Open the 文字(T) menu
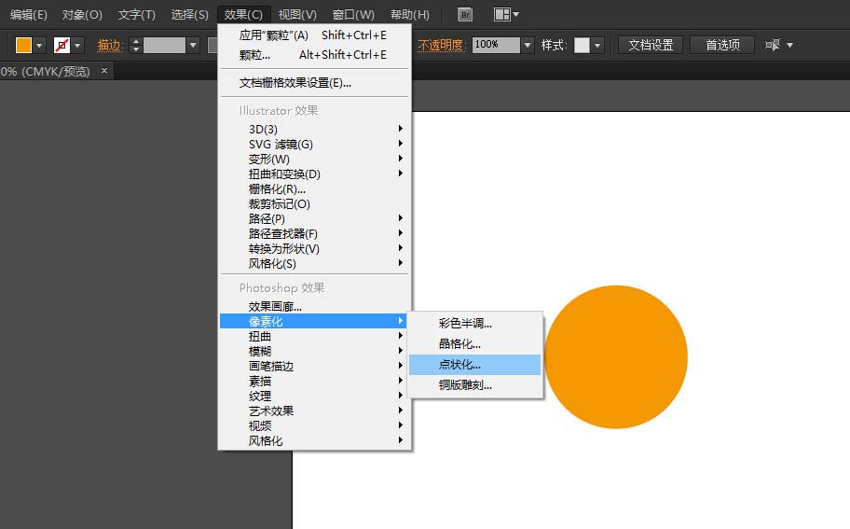Image resolution: width=850 pixels, height=529 pixels. [137, 15]
